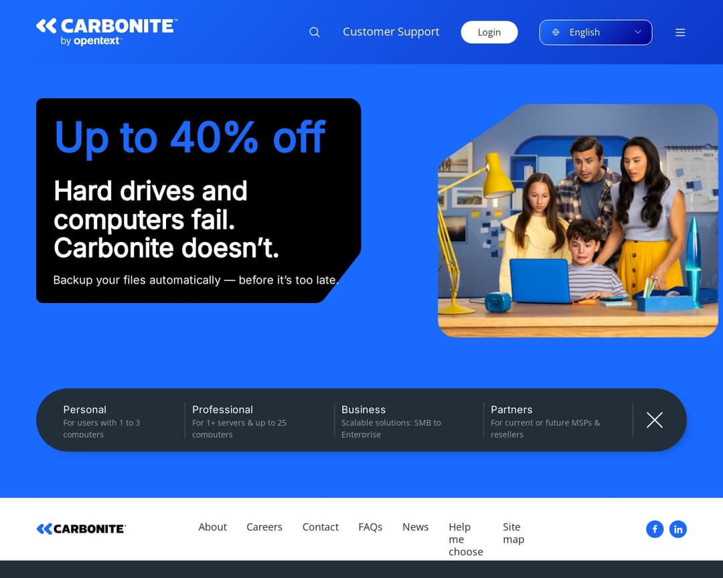Viewport: 723px width, 578px height.
Task: Open the News footer link
Action: point(416,527)
